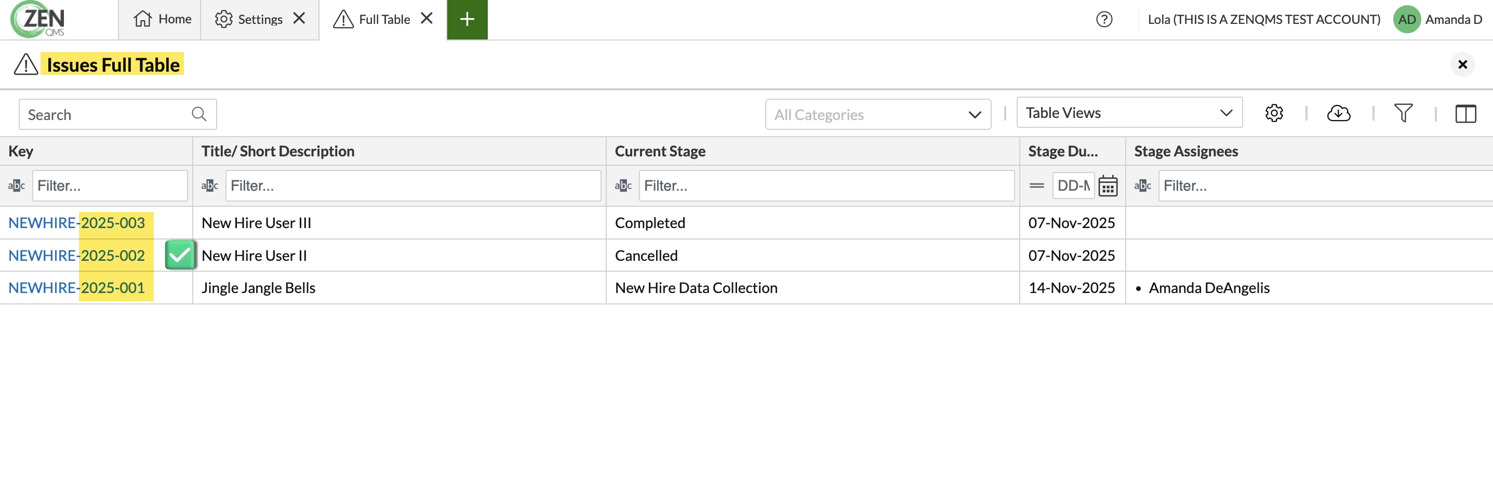Add a new tab with the plus button
Screen dimensions: 1493x478
467,20
